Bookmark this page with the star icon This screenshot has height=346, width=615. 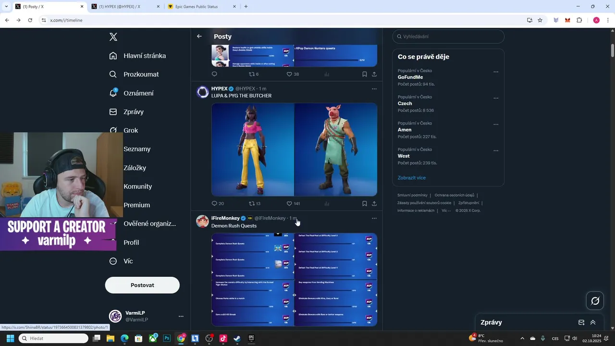[540, 20]
